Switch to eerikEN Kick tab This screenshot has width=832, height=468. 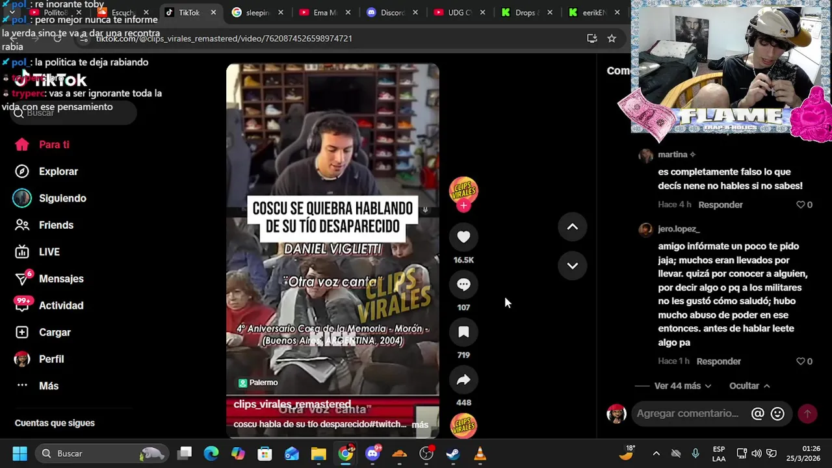(594, 12)
